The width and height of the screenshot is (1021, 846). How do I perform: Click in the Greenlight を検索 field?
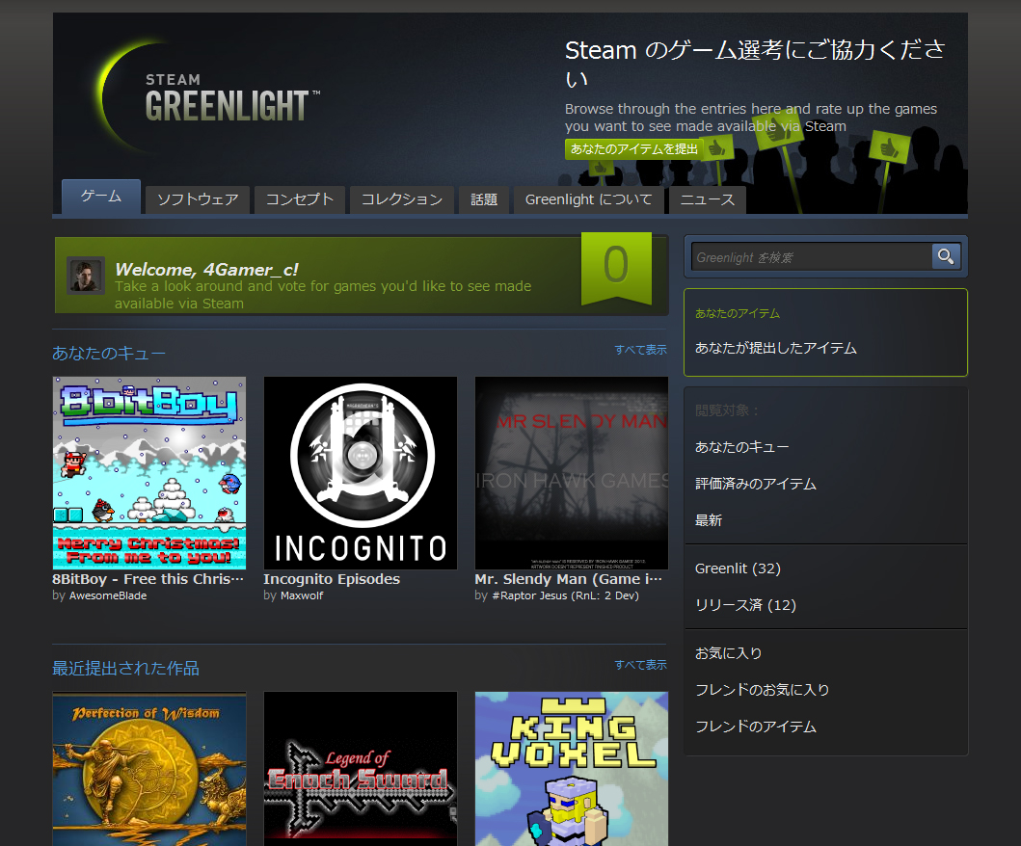tap(811, 257)
